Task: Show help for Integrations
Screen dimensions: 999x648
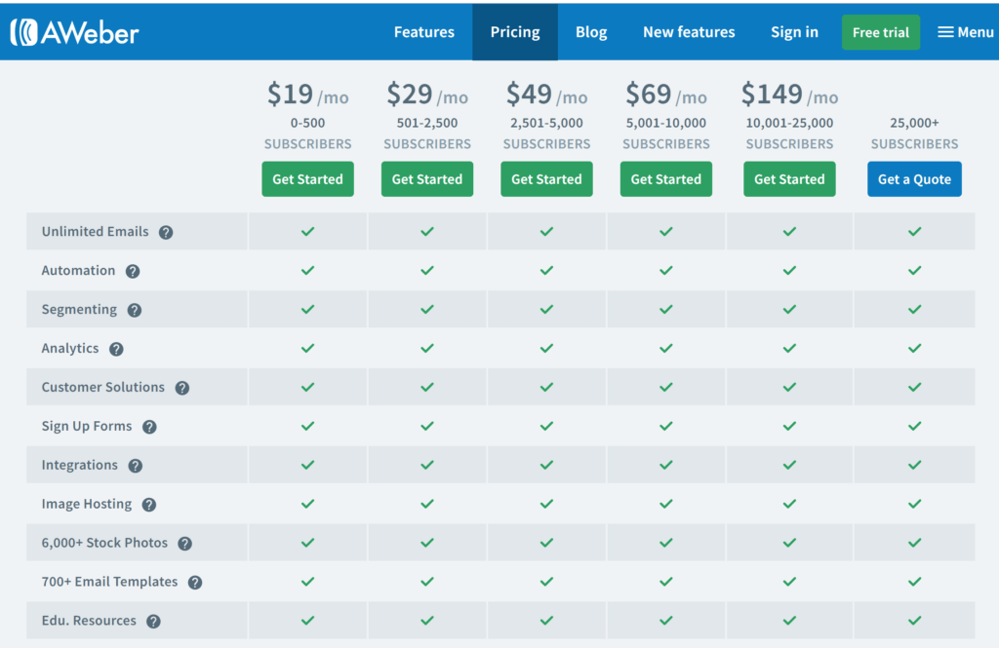Action: coord(135,466)
